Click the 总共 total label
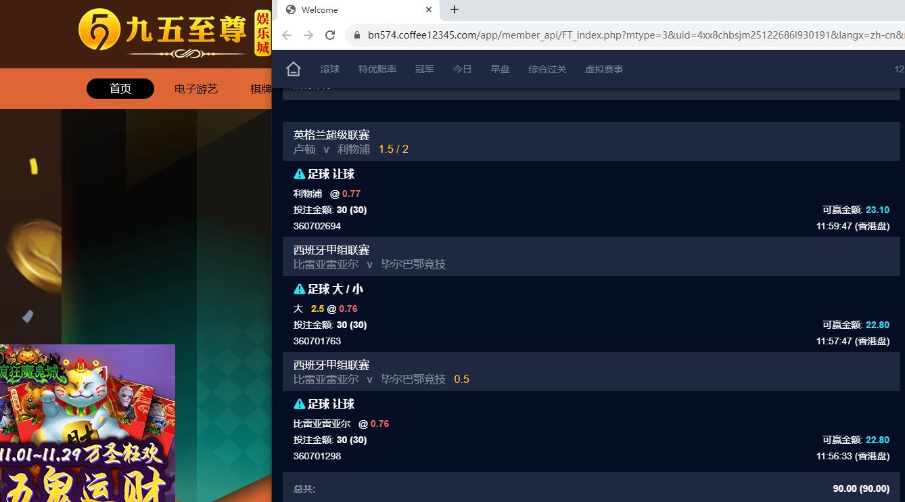Screen dimensions: 905x502 [x=304, y=488]
